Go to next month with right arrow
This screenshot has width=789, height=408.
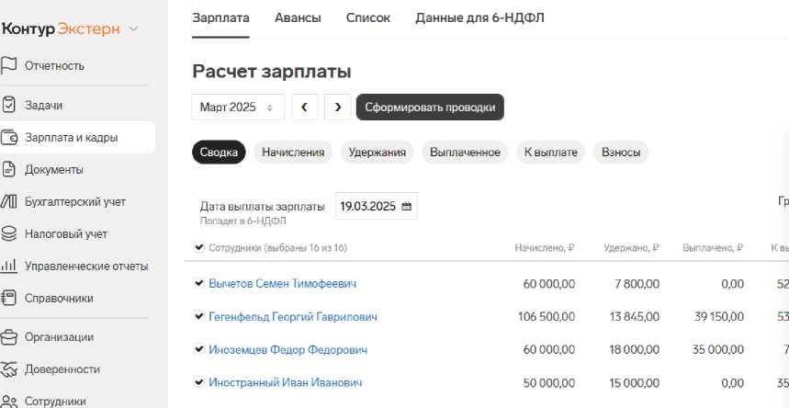pos(338,108)
